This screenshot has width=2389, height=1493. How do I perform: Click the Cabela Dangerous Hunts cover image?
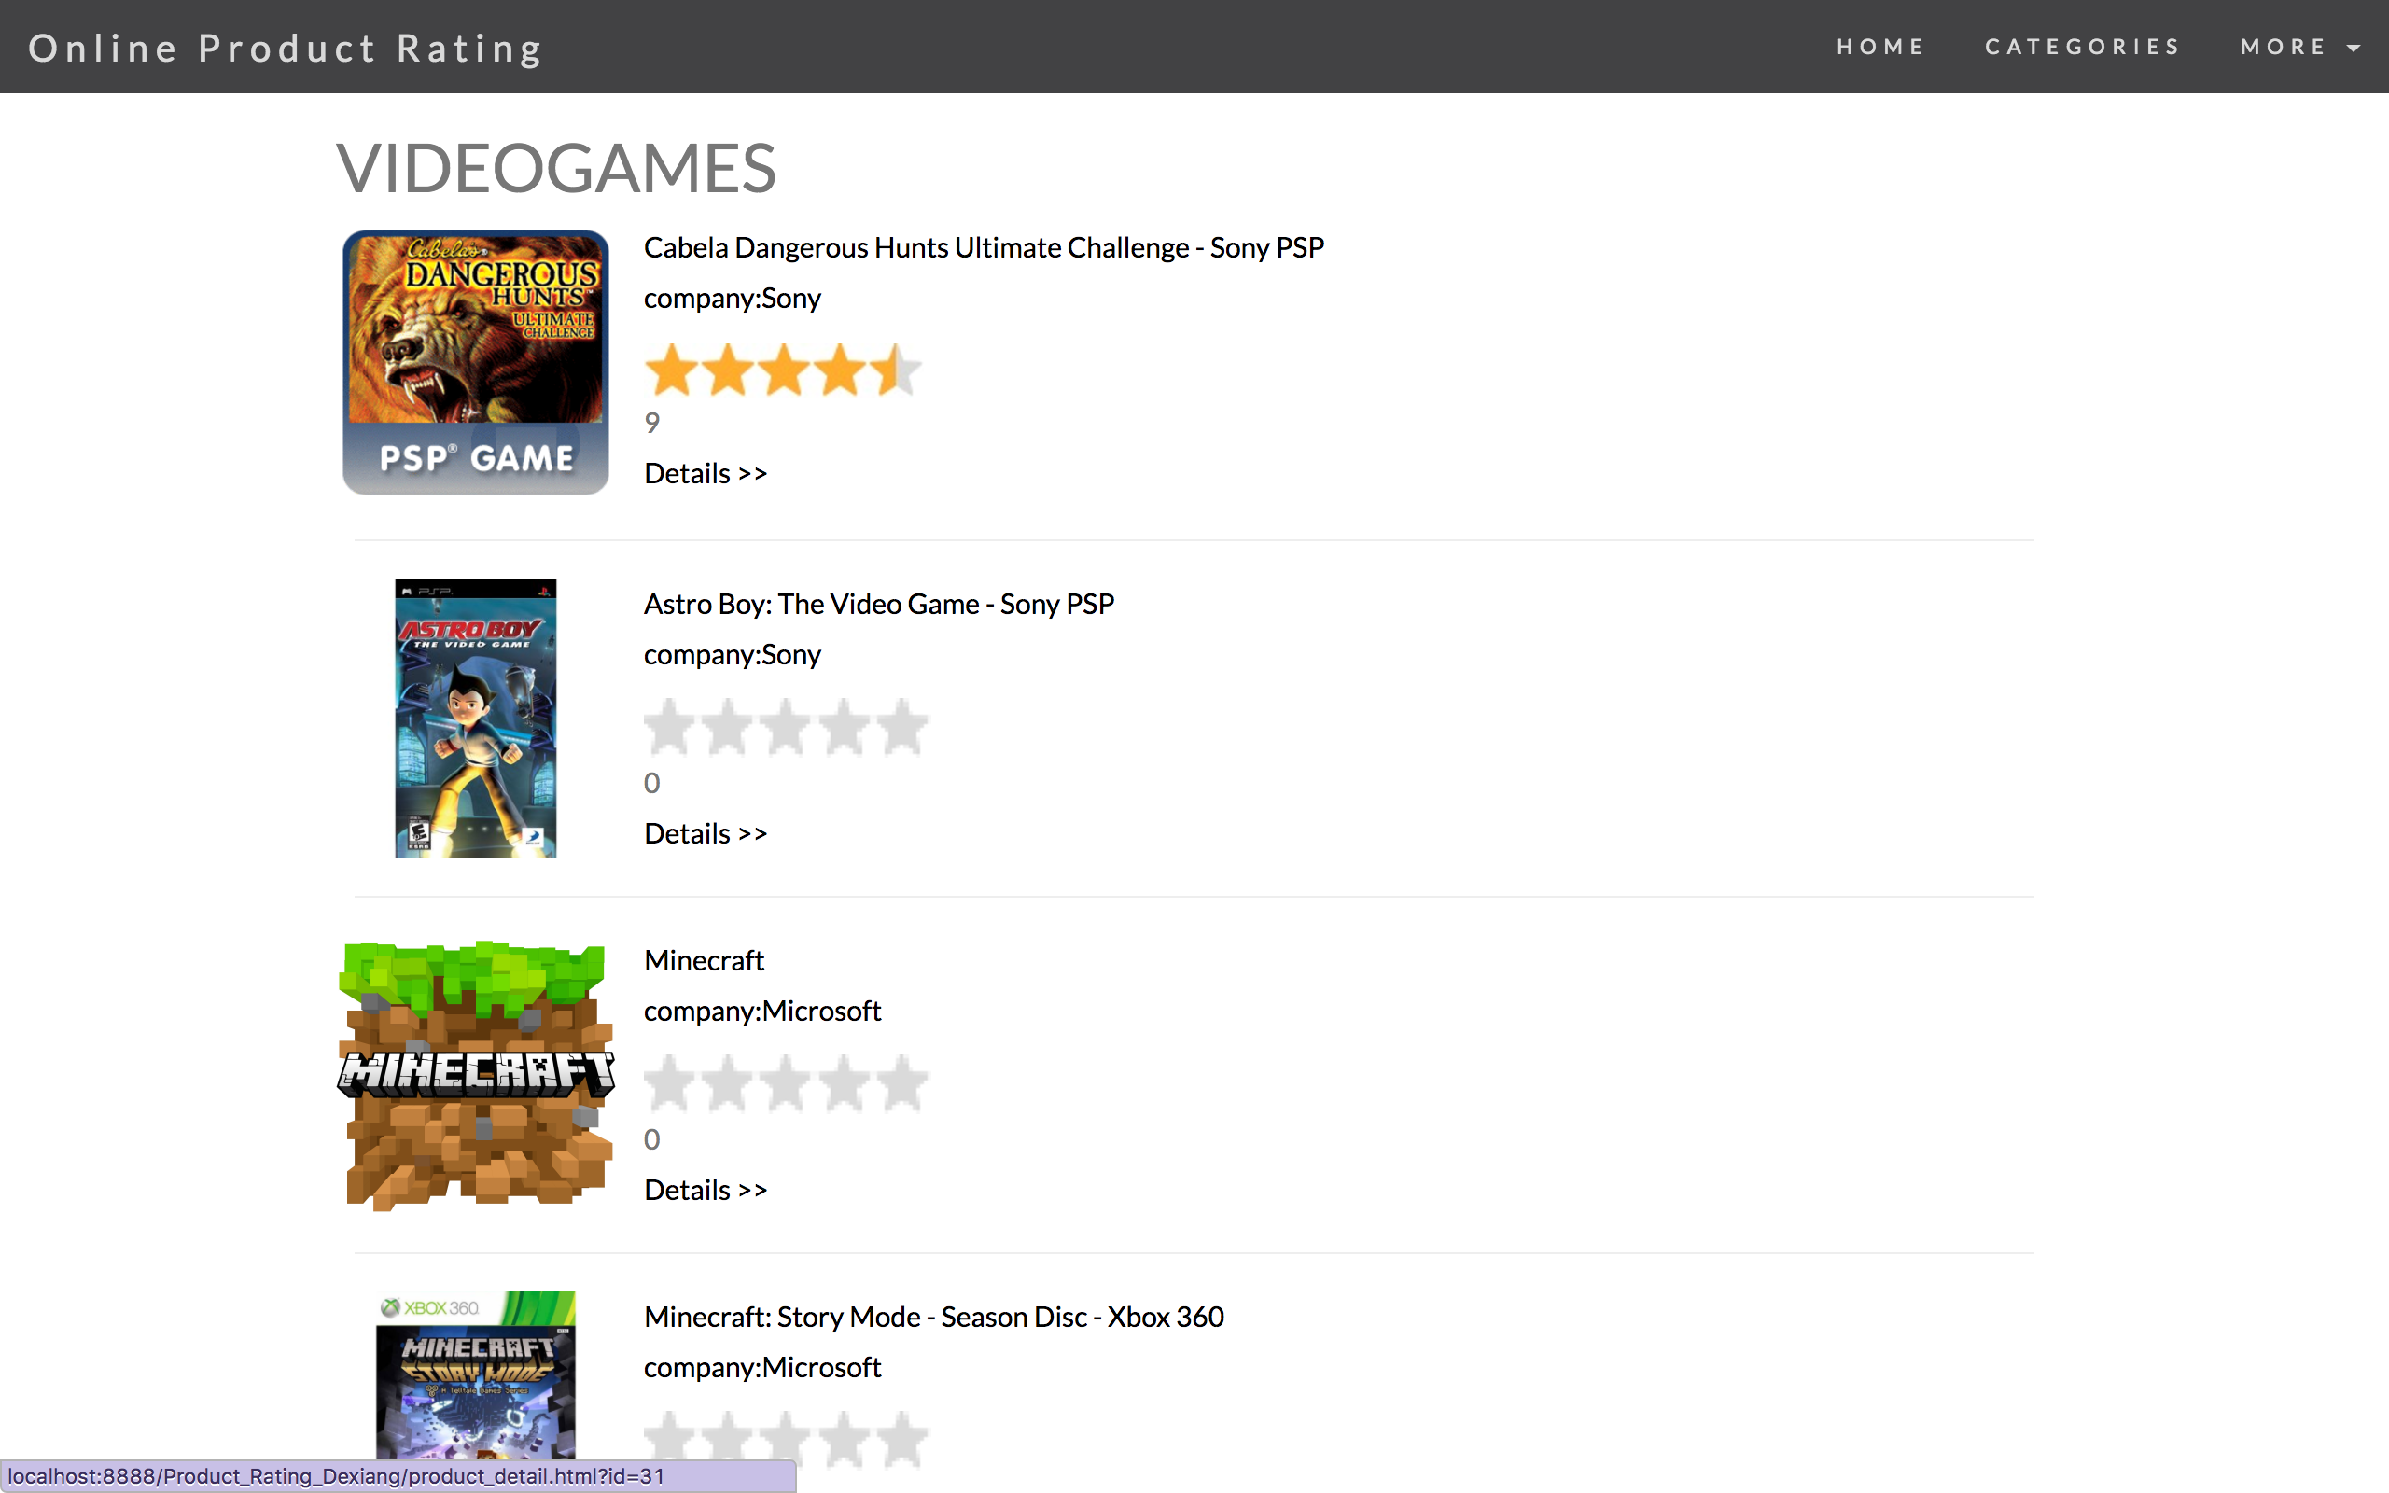[476, 362]
